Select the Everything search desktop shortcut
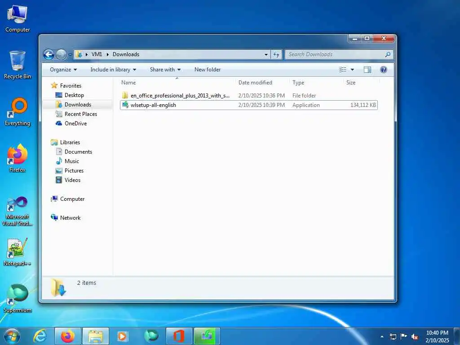 pos(18,112)
